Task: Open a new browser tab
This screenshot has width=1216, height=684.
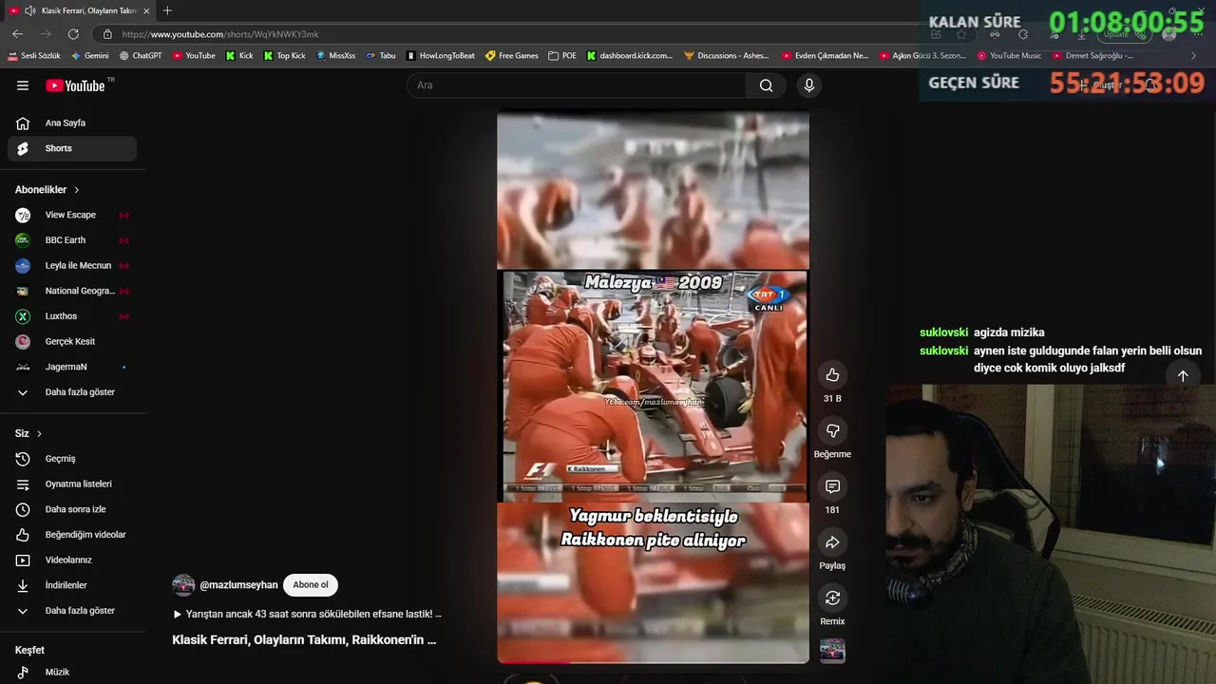Action: click(x=167, y=10)
